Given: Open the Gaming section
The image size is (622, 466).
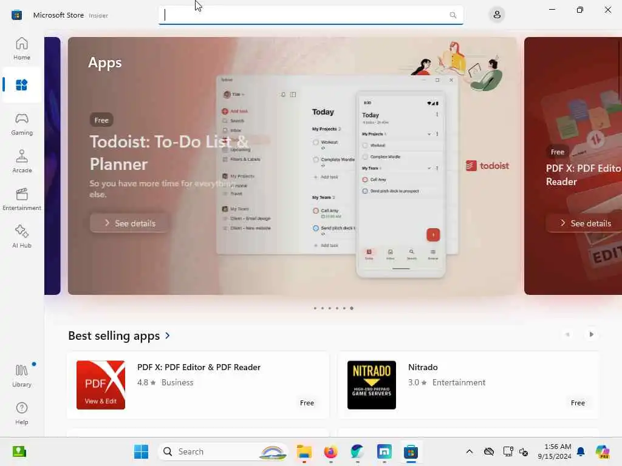Looking at the screenshot, I should [x=21, y=124].
